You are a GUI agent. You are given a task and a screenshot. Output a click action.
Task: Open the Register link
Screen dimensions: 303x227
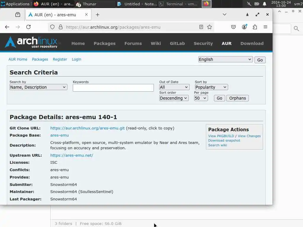tap(60, 59)
